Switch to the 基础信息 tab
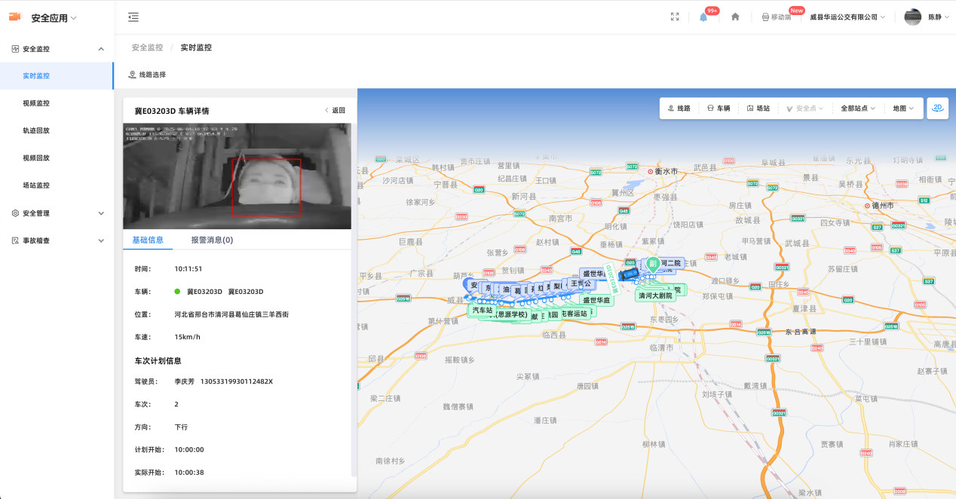 click(148, 240)
